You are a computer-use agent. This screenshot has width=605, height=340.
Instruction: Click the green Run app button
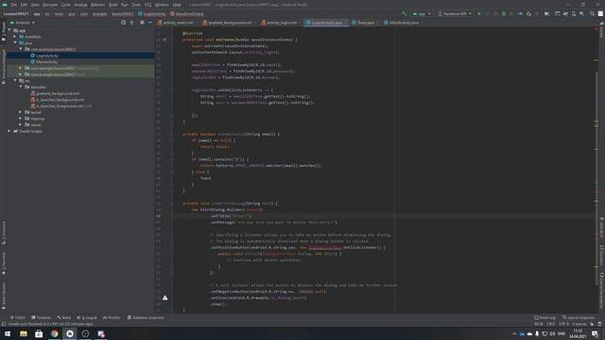coord(479,13)
